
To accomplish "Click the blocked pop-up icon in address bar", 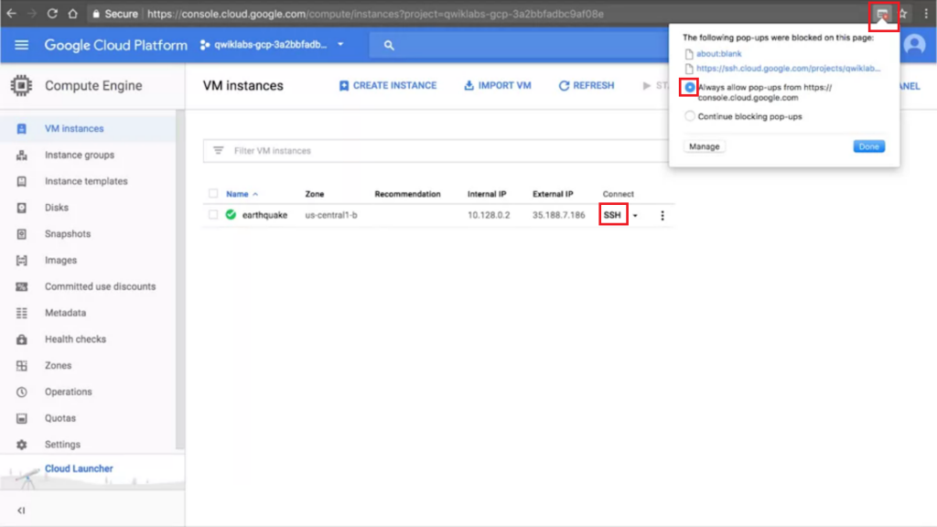I will [x=882, y=14].
